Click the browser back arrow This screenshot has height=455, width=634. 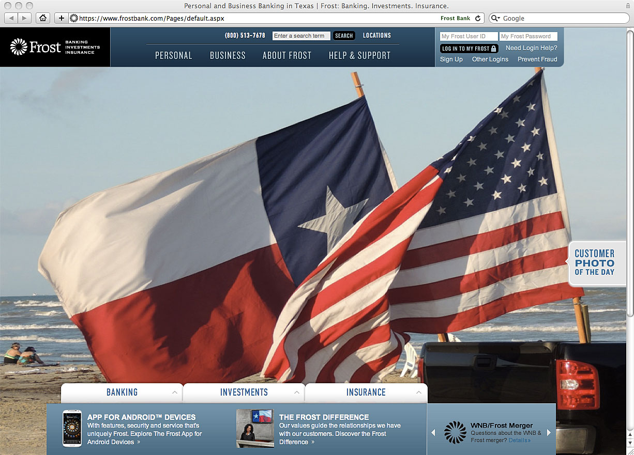click(11, 18)
